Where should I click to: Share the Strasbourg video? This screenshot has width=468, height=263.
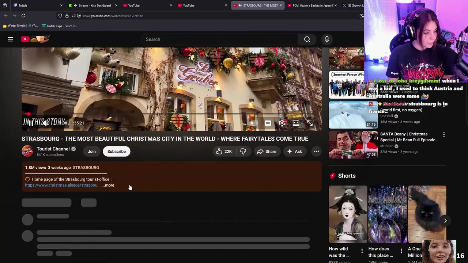coord(267,152)
